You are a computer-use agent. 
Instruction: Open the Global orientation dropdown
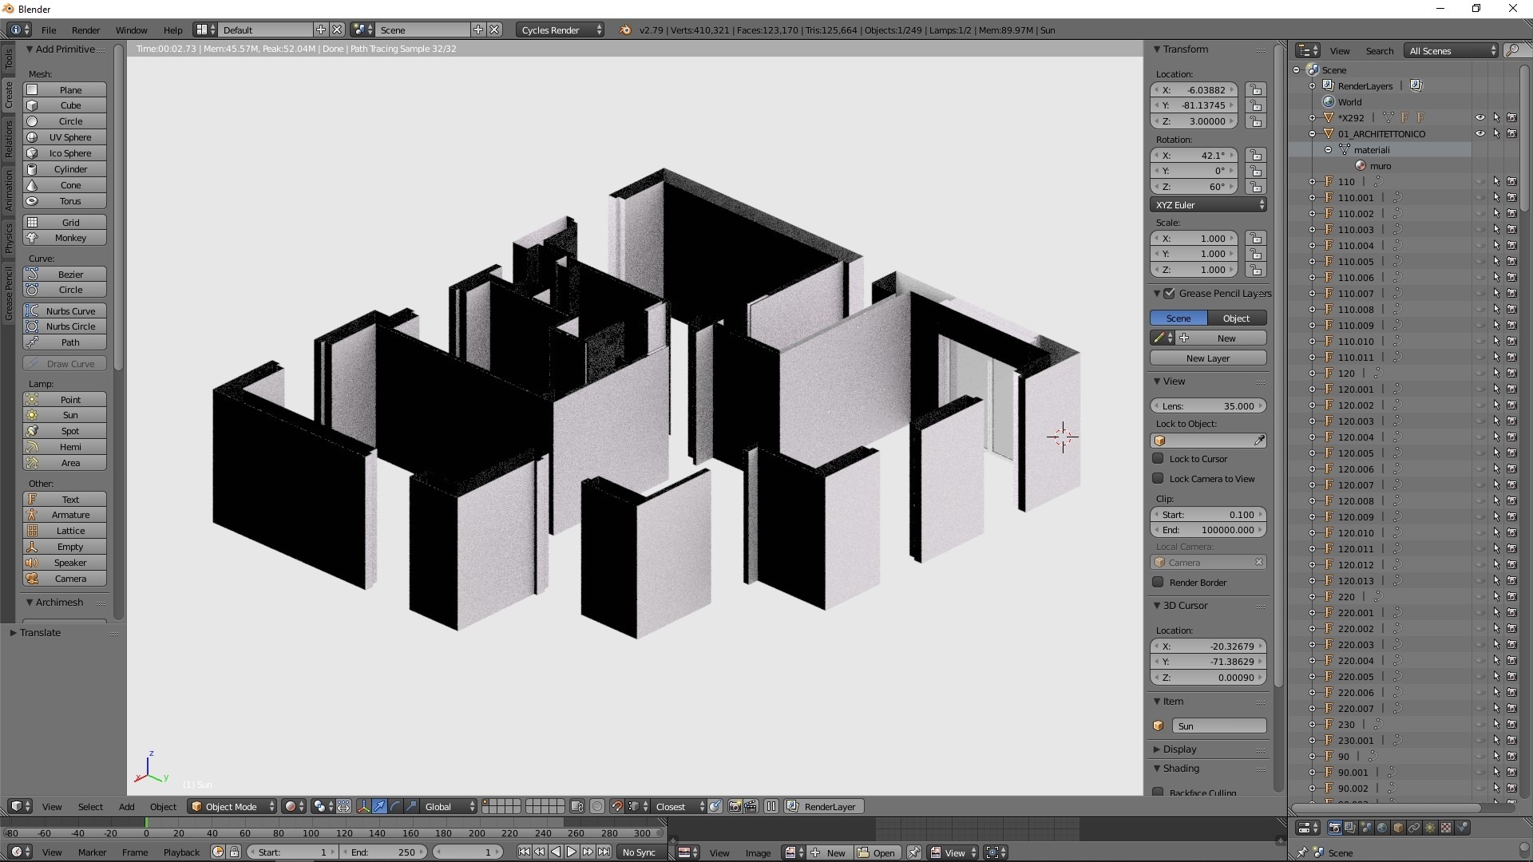coord(450,807)
